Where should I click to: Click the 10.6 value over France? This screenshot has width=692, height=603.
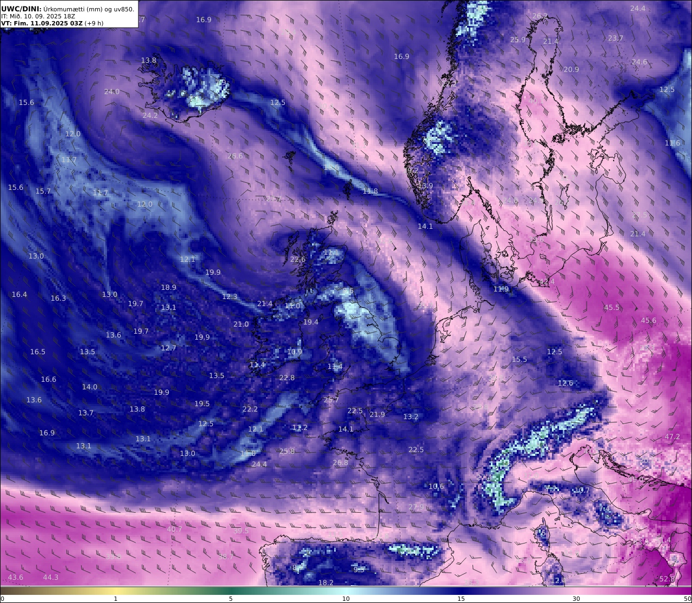click(436, 487)
